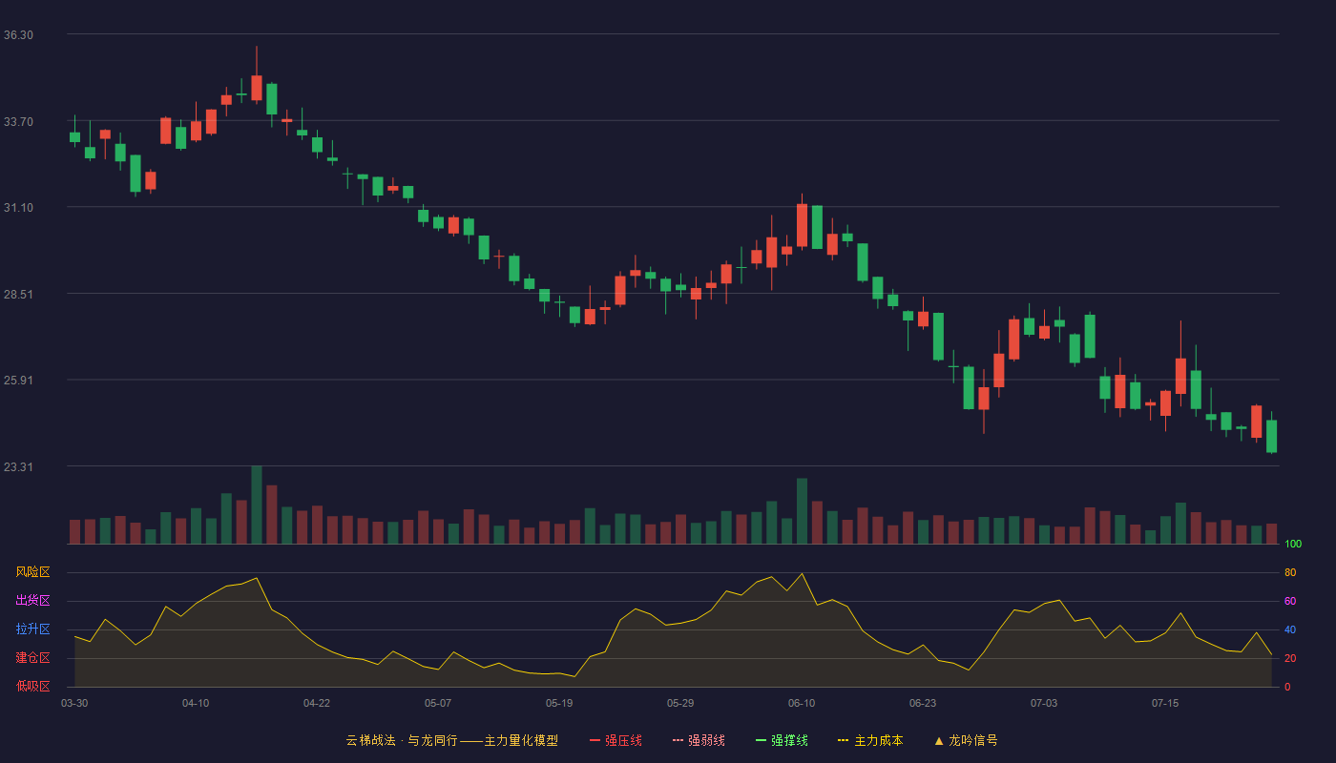Click the 龙吟信号 triangle legend icon

939,740
